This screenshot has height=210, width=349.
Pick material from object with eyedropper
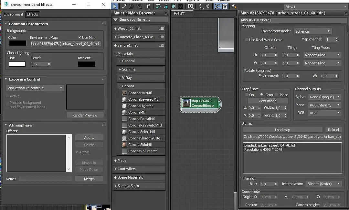[x=124, y=6]
